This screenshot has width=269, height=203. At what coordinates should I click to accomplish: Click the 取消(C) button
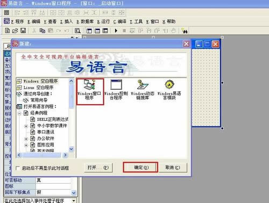point(173,168)
